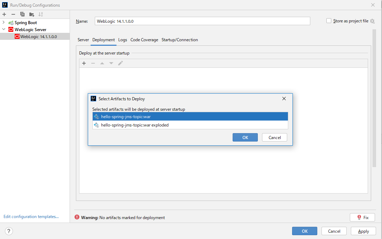Select WebLogic Server tree item label

click(x=30, y=29)
